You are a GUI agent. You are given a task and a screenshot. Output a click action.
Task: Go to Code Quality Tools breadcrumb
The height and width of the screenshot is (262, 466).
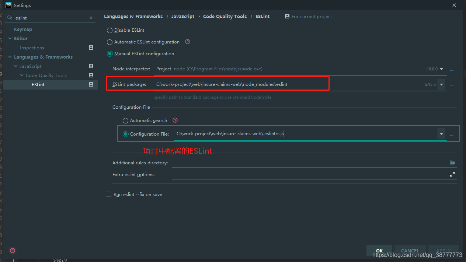[x=225, y=16]
